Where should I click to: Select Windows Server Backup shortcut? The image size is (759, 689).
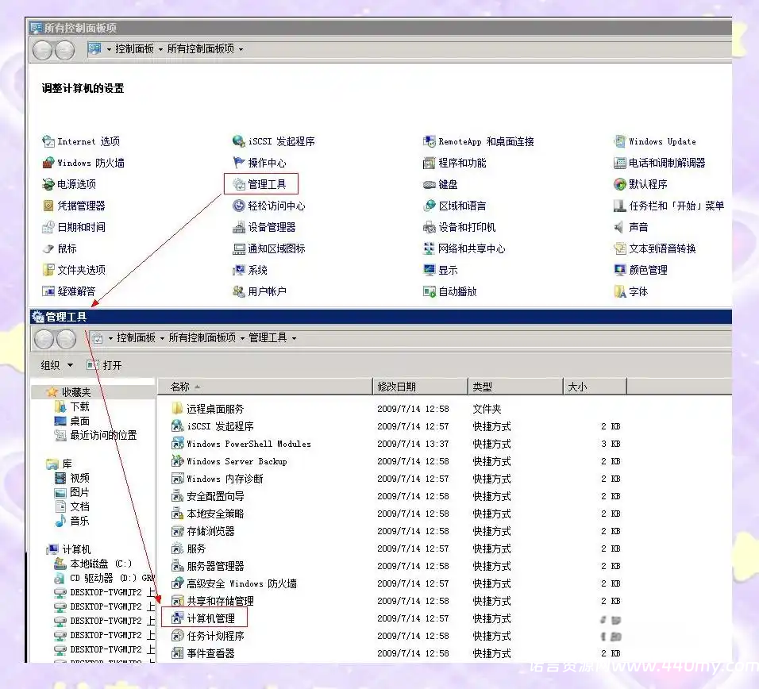(237, 461)
